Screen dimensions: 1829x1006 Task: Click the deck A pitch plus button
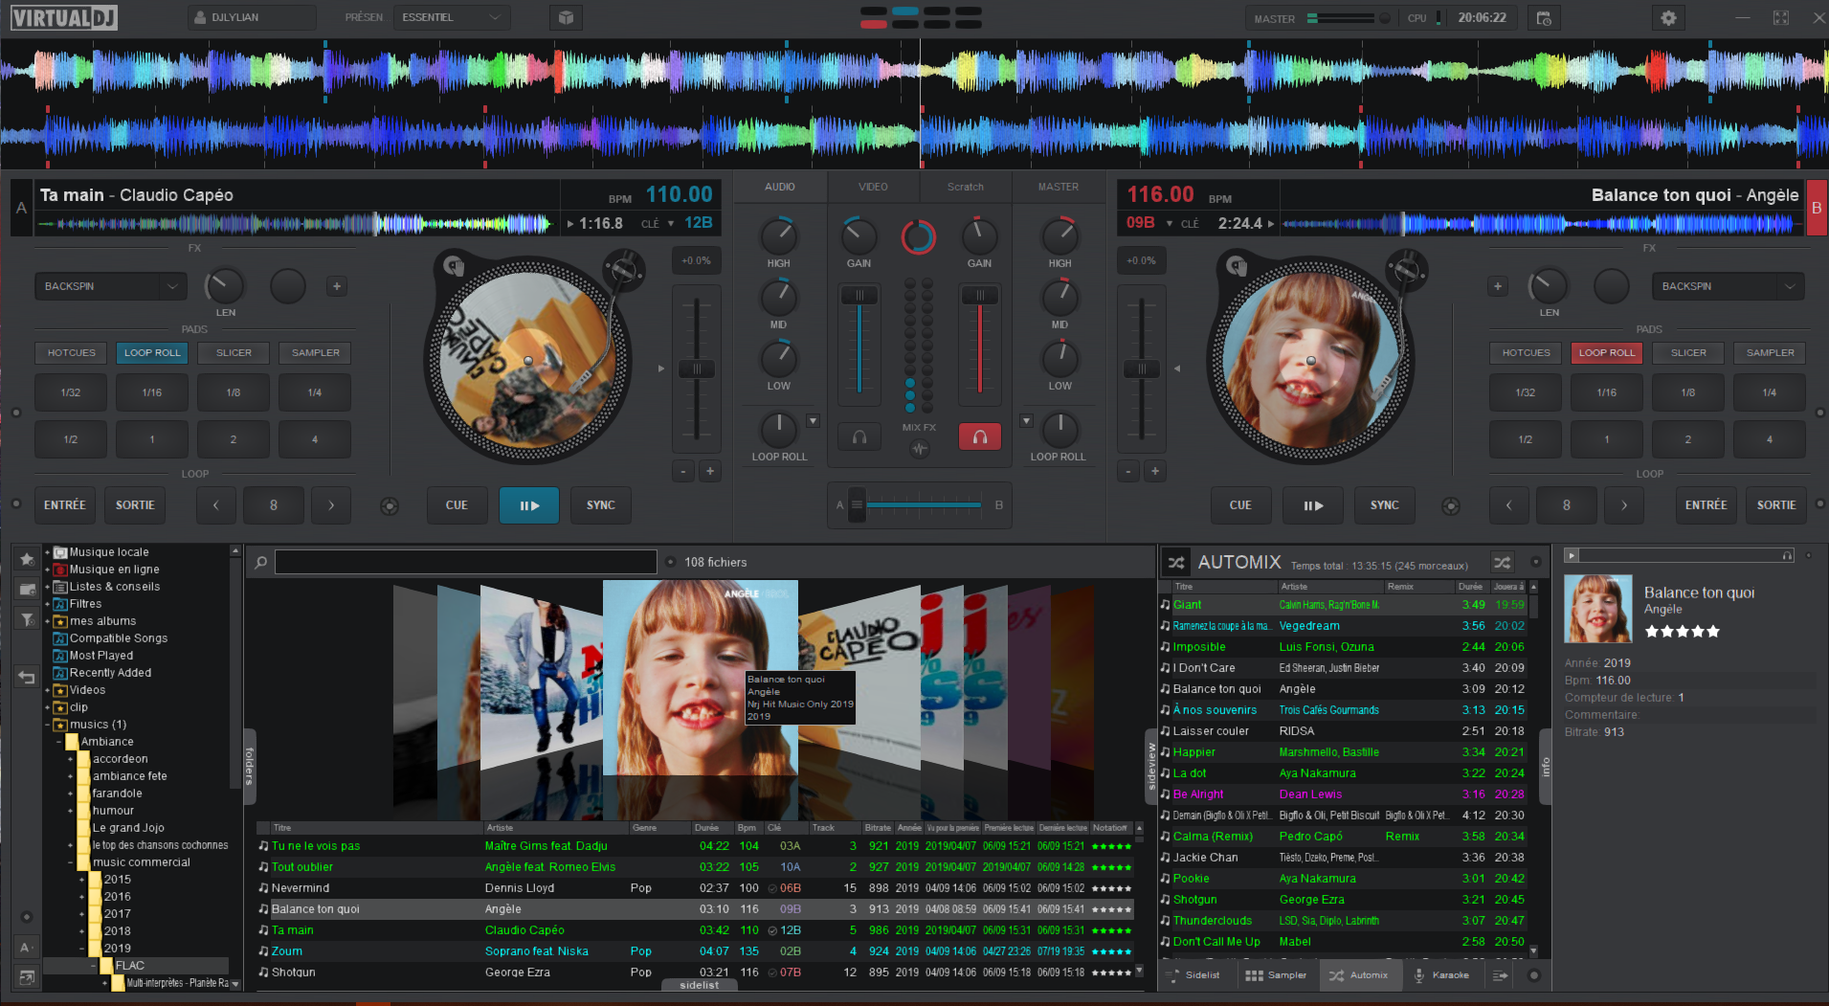pyautogui.click(x=710, y=471)
